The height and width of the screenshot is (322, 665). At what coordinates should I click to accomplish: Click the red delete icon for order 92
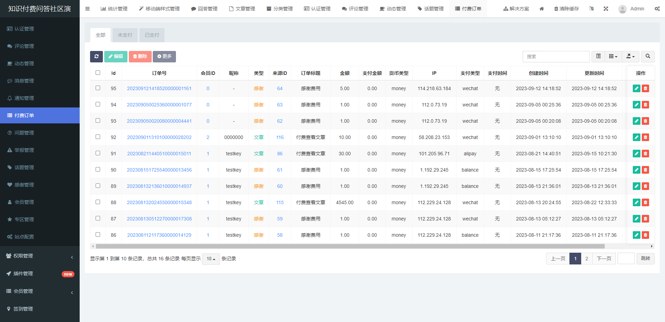(x=645, y=137)
